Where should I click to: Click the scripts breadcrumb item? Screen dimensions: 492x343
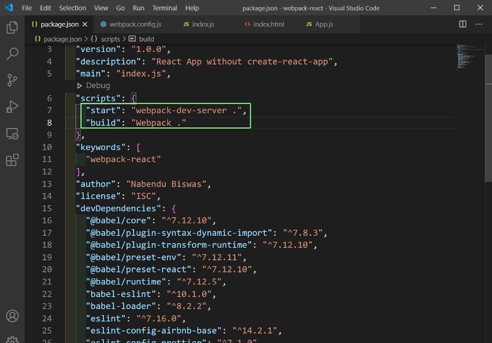[x=110, y=39]
